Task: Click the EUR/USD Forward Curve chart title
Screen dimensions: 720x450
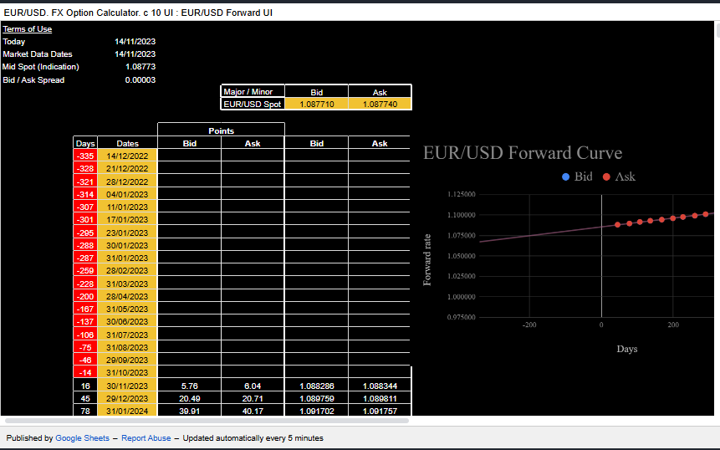Action: tap(523, 153)
